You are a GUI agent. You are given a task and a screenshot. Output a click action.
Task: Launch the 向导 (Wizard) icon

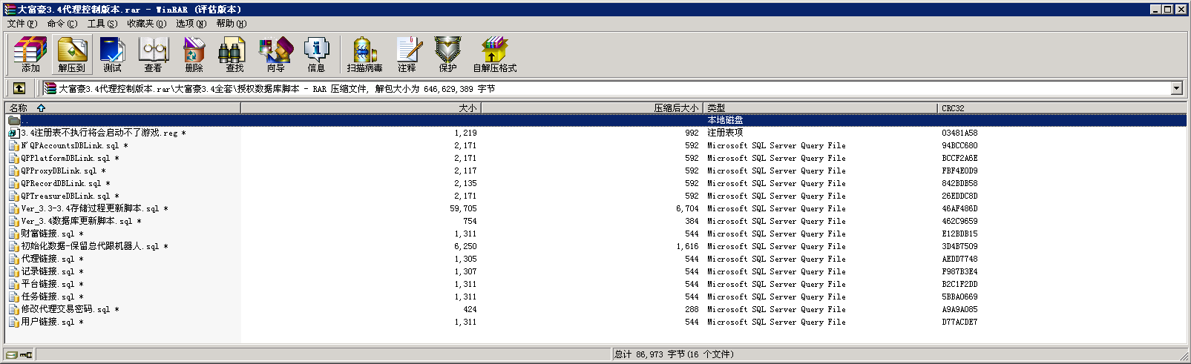[x=275, y=55]
